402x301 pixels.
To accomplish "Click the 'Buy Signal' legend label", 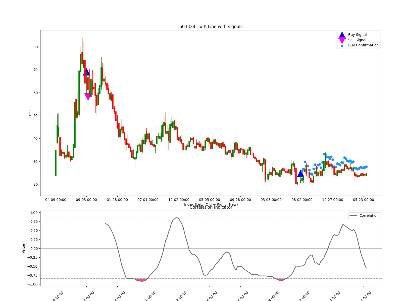I will click(357, 35).
